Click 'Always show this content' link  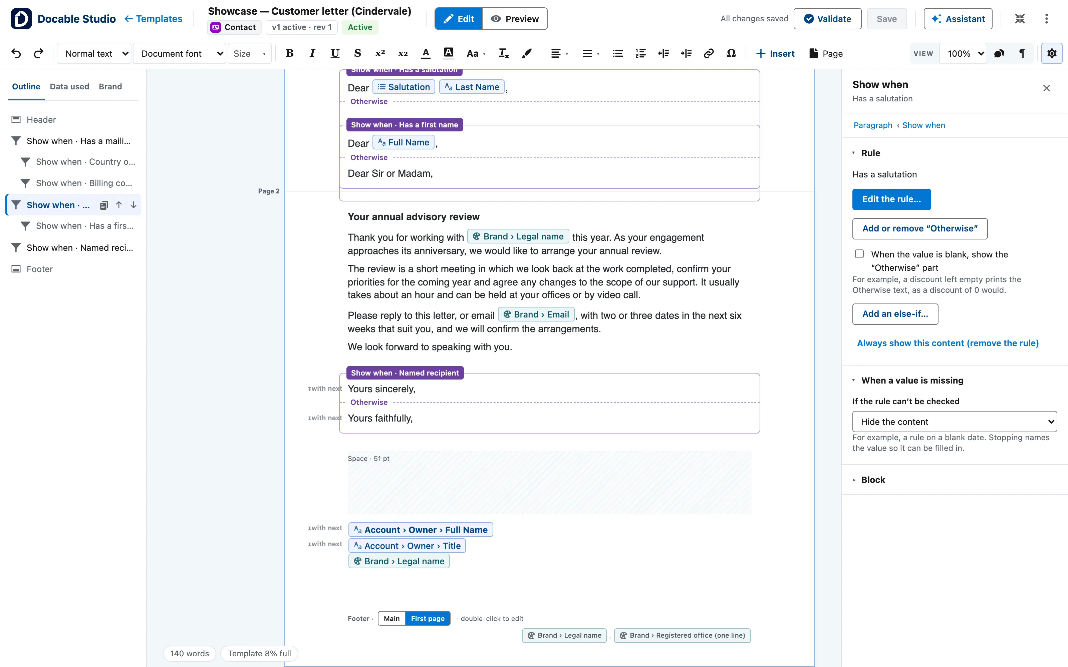(x=948, y=343)
